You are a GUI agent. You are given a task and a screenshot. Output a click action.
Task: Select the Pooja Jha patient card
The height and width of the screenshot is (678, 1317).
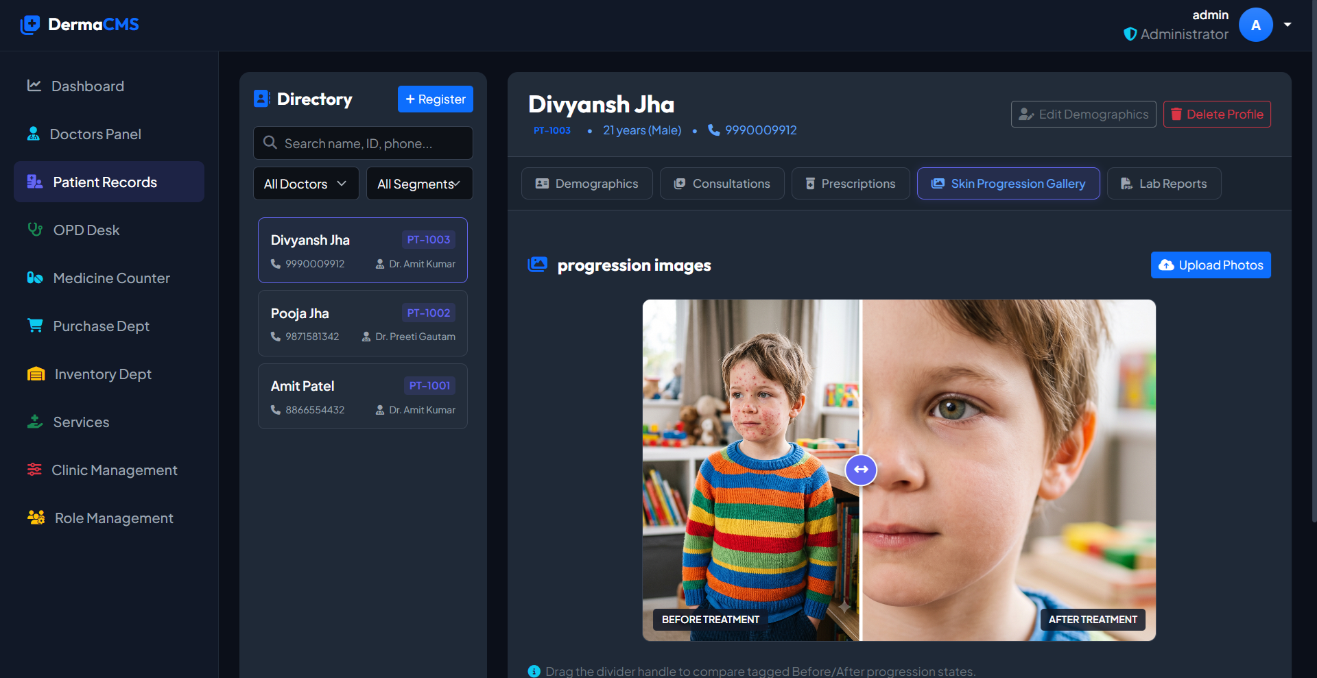coord(363,323)
